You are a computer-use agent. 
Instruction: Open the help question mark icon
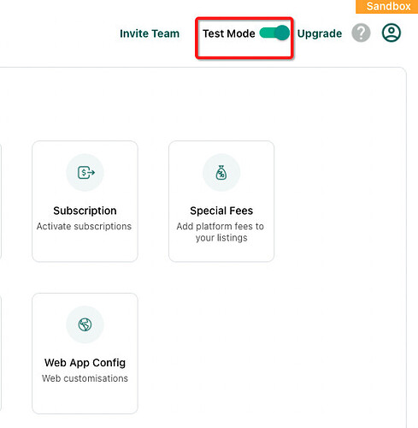click(361, 33)
